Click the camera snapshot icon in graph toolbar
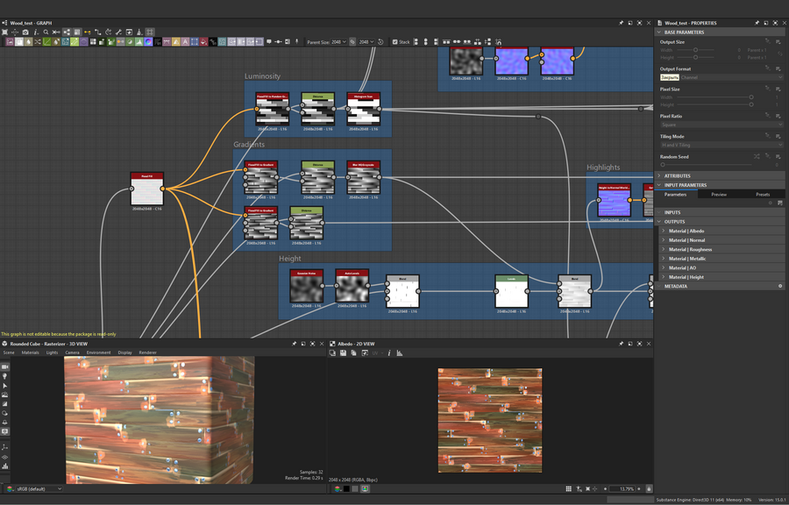This screenshot has width=789, height=505. coord(25,32)
